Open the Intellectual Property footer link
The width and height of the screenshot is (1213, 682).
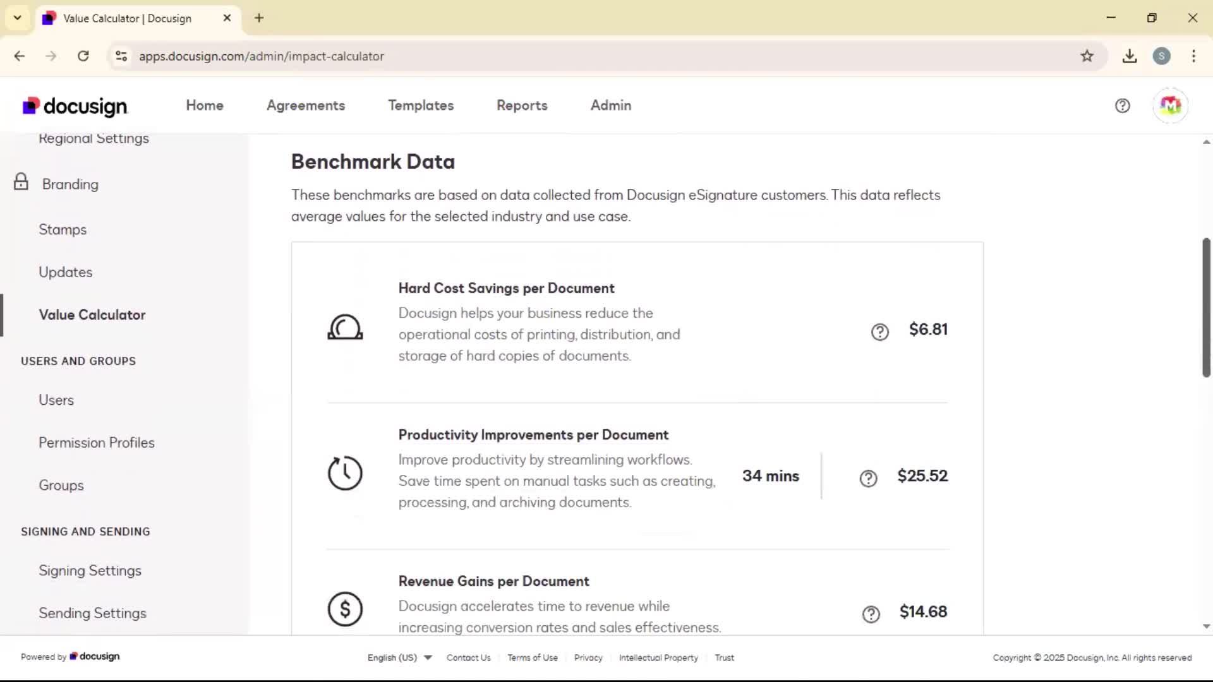(x=658, y=657)
